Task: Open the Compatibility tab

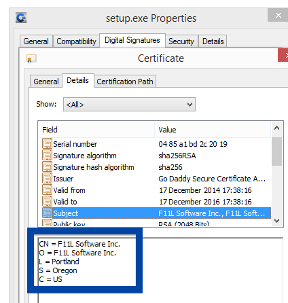Action: point(76,41)
